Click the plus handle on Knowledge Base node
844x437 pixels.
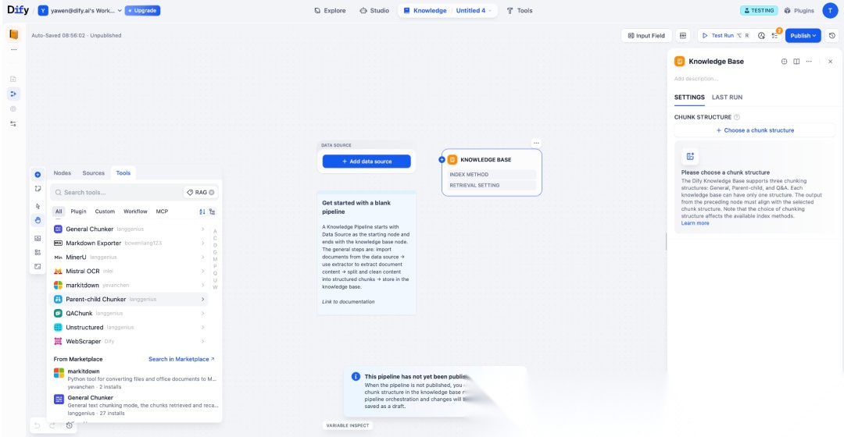442,160
